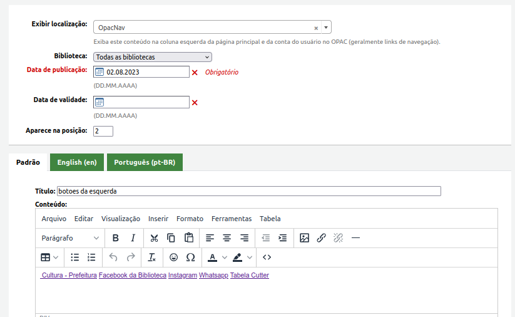The image size is (515, 317).
Task: Click the Tabela Cutter link
Action: pos(249,275)
